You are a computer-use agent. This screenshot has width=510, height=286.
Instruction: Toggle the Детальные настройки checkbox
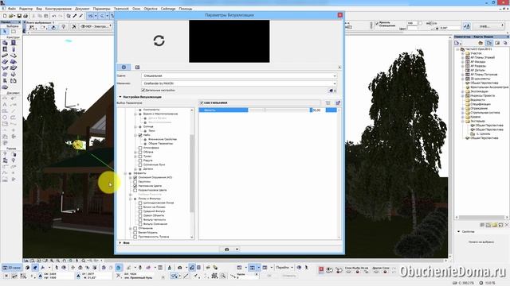tap(143, 90)
